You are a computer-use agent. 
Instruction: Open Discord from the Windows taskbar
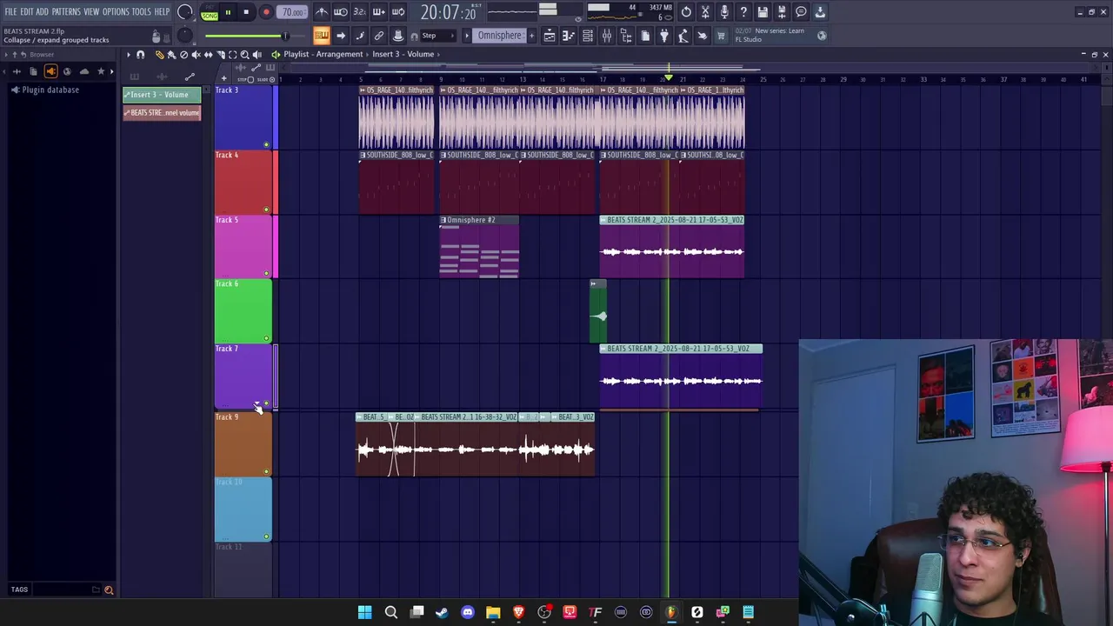click(x=468, y=612)
